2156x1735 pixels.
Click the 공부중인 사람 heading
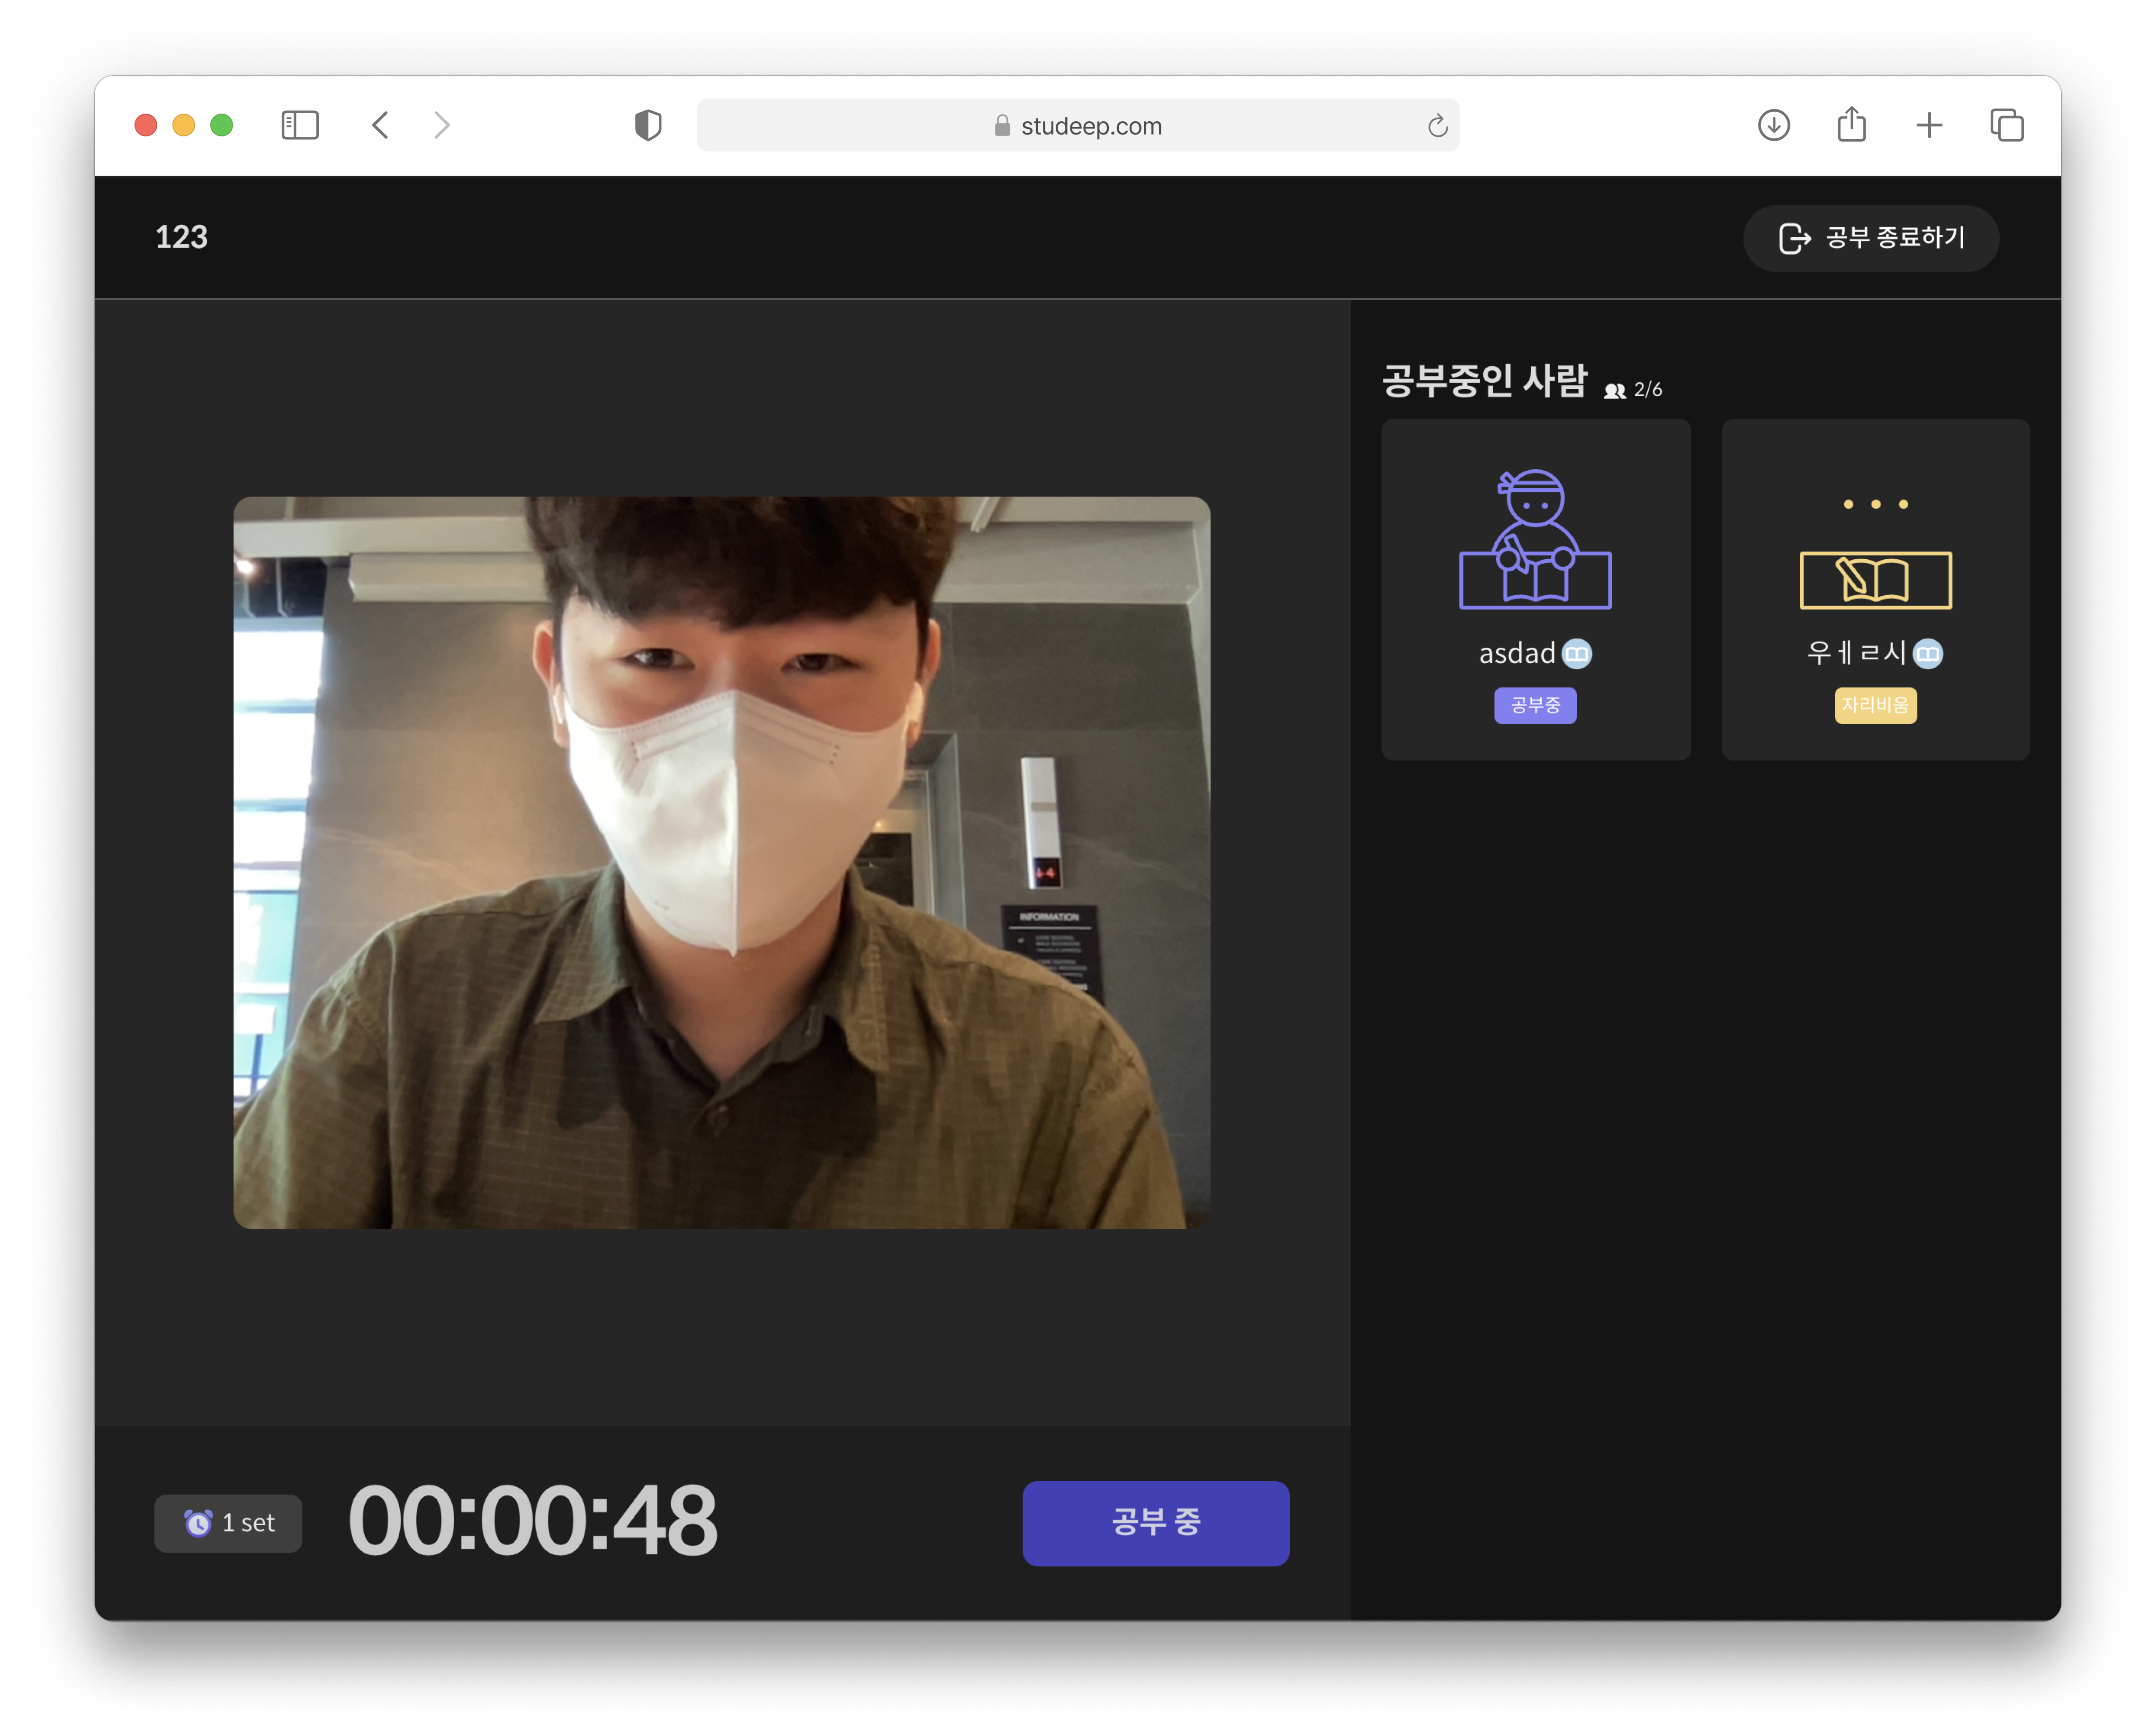(1484, 381)
